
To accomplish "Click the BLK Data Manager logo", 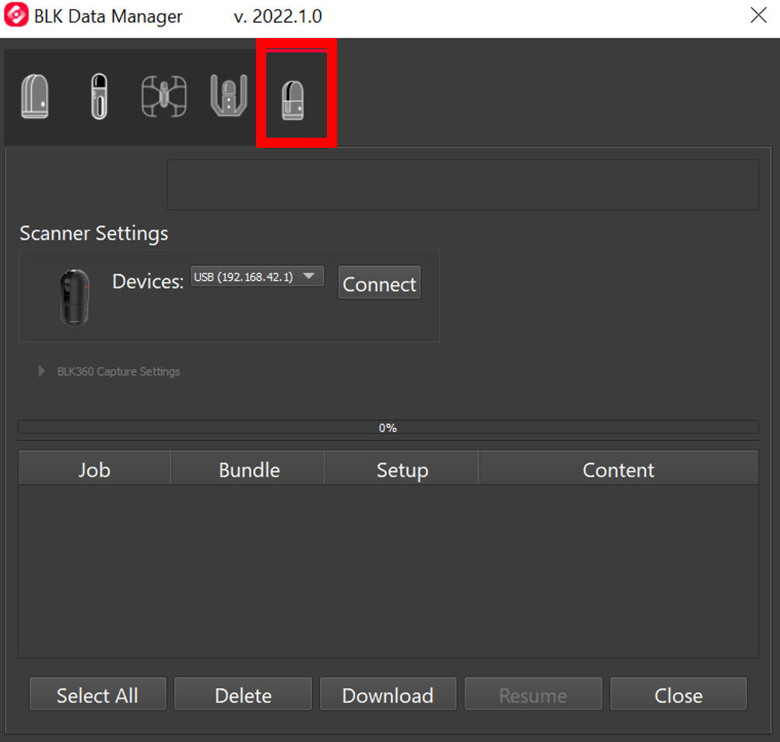I will tap(15, 15).
